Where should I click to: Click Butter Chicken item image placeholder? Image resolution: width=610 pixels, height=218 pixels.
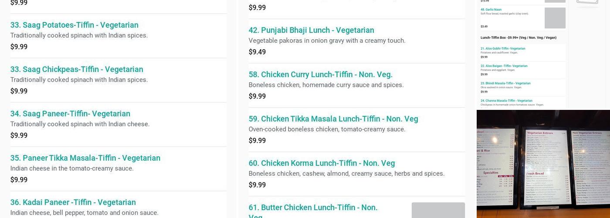(x=438, y=210)
